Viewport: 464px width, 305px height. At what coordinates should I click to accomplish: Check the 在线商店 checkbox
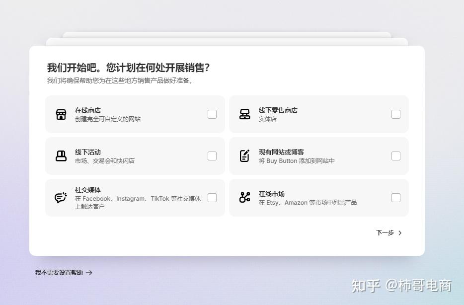click(x=212, y=114)
